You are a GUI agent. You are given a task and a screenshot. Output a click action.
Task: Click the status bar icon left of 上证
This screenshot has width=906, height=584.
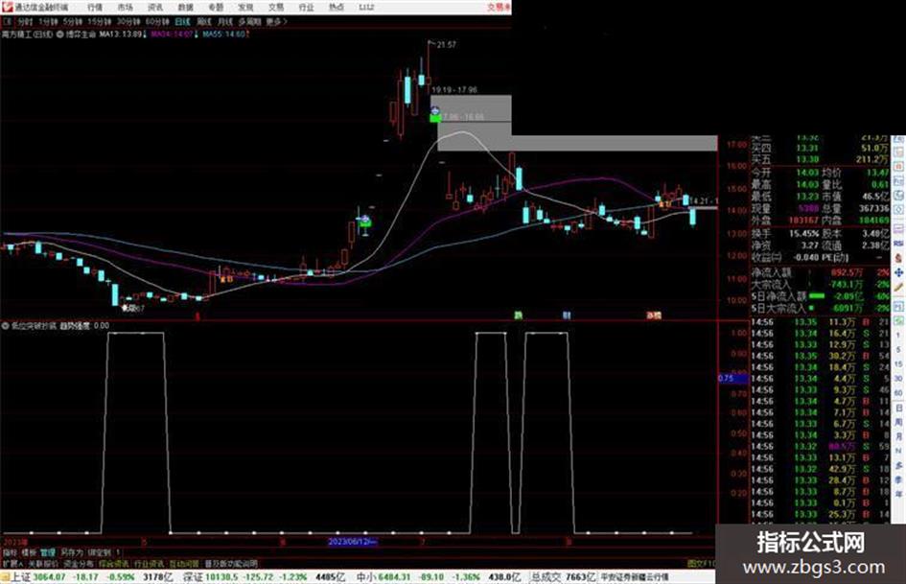(x=6, y=577)
